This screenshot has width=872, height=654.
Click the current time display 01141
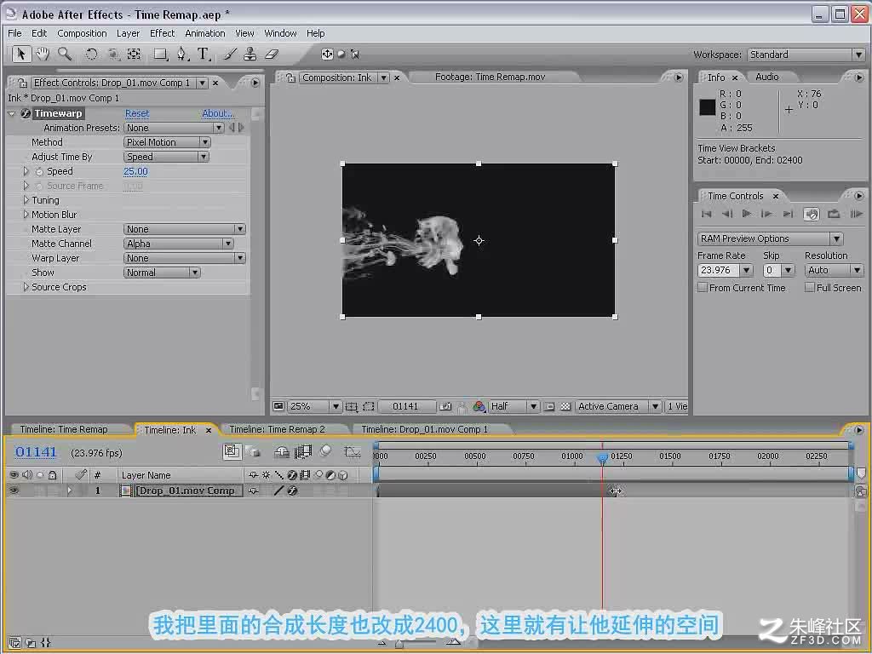[x=36, y=452]
